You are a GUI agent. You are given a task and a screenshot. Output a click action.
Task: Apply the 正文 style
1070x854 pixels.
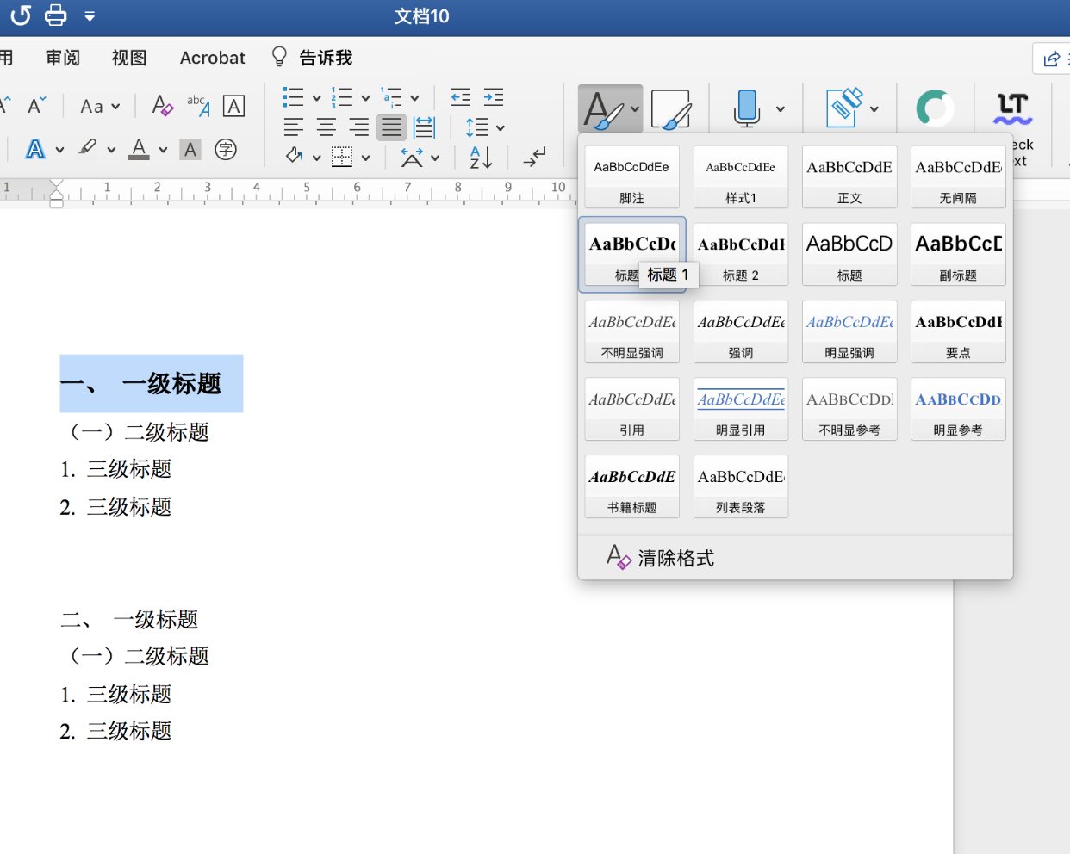click(x=849, y=177)
